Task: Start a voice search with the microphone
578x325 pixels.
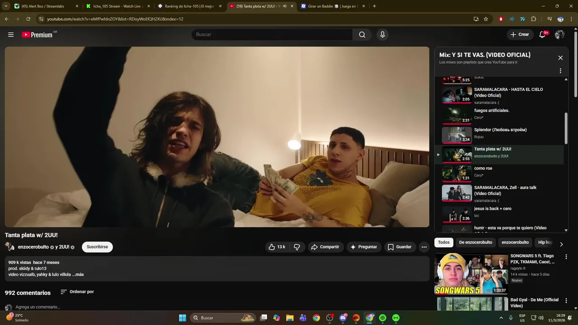Action: pyautogui.click(x=382, y=35)
